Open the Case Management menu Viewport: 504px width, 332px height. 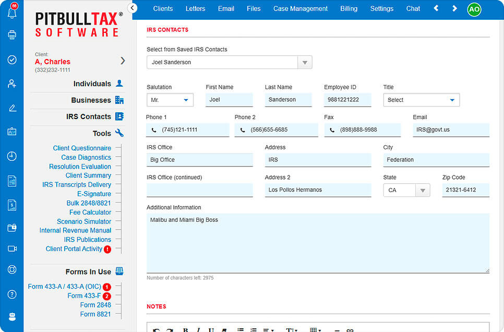point(300,9)
